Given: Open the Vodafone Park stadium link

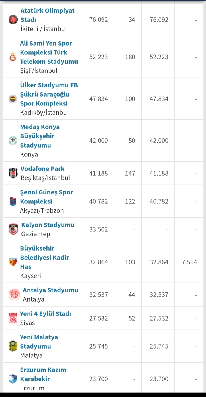Looking at the screenshot, I should pos(43,169).
